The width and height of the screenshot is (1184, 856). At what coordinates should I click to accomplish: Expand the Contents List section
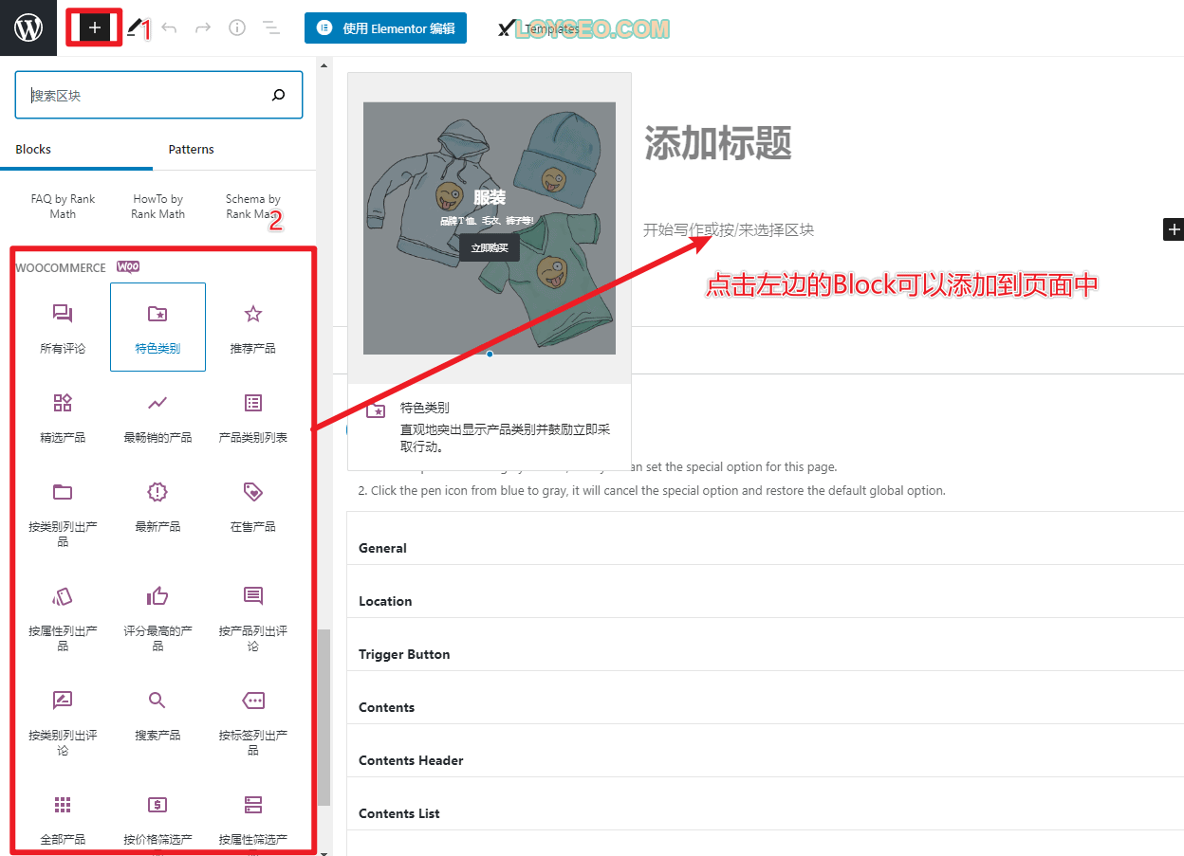tap(765, 813)
